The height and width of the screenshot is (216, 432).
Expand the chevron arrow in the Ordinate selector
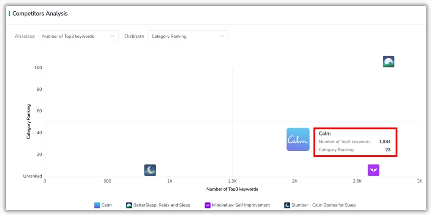[x=222, y=36]
